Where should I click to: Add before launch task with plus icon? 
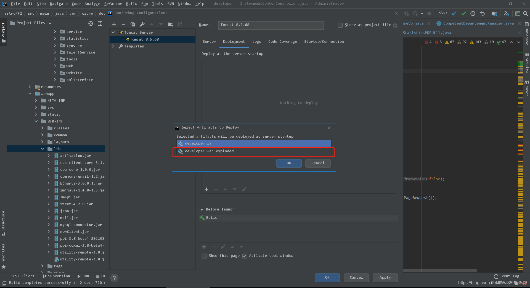(204, 247)
